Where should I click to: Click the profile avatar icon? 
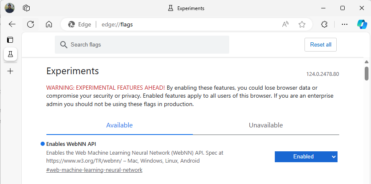click(10, 8)
